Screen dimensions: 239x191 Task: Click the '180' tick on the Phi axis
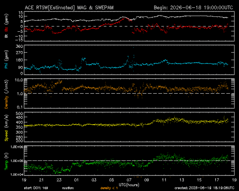(19, 60)
